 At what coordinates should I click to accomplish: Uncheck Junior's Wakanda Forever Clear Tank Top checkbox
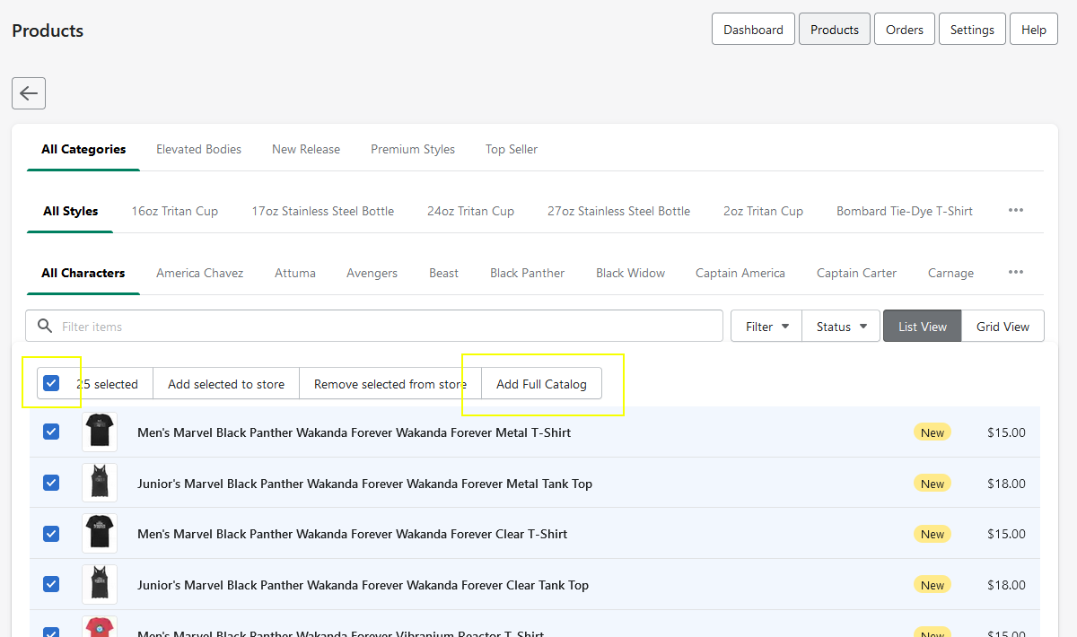click(x=51, y=584)
